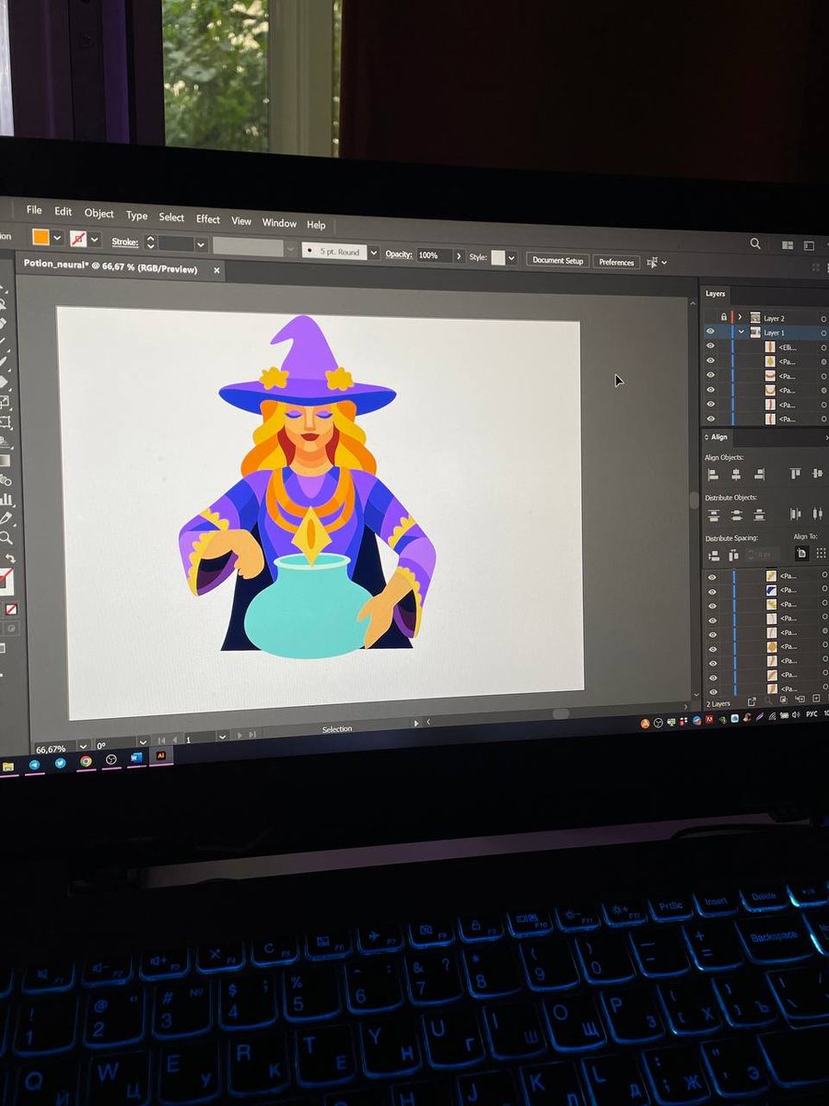Click Horizontal Align Right in Align panel
This screenshot has height=1106, width=829.
pos(759,475)
